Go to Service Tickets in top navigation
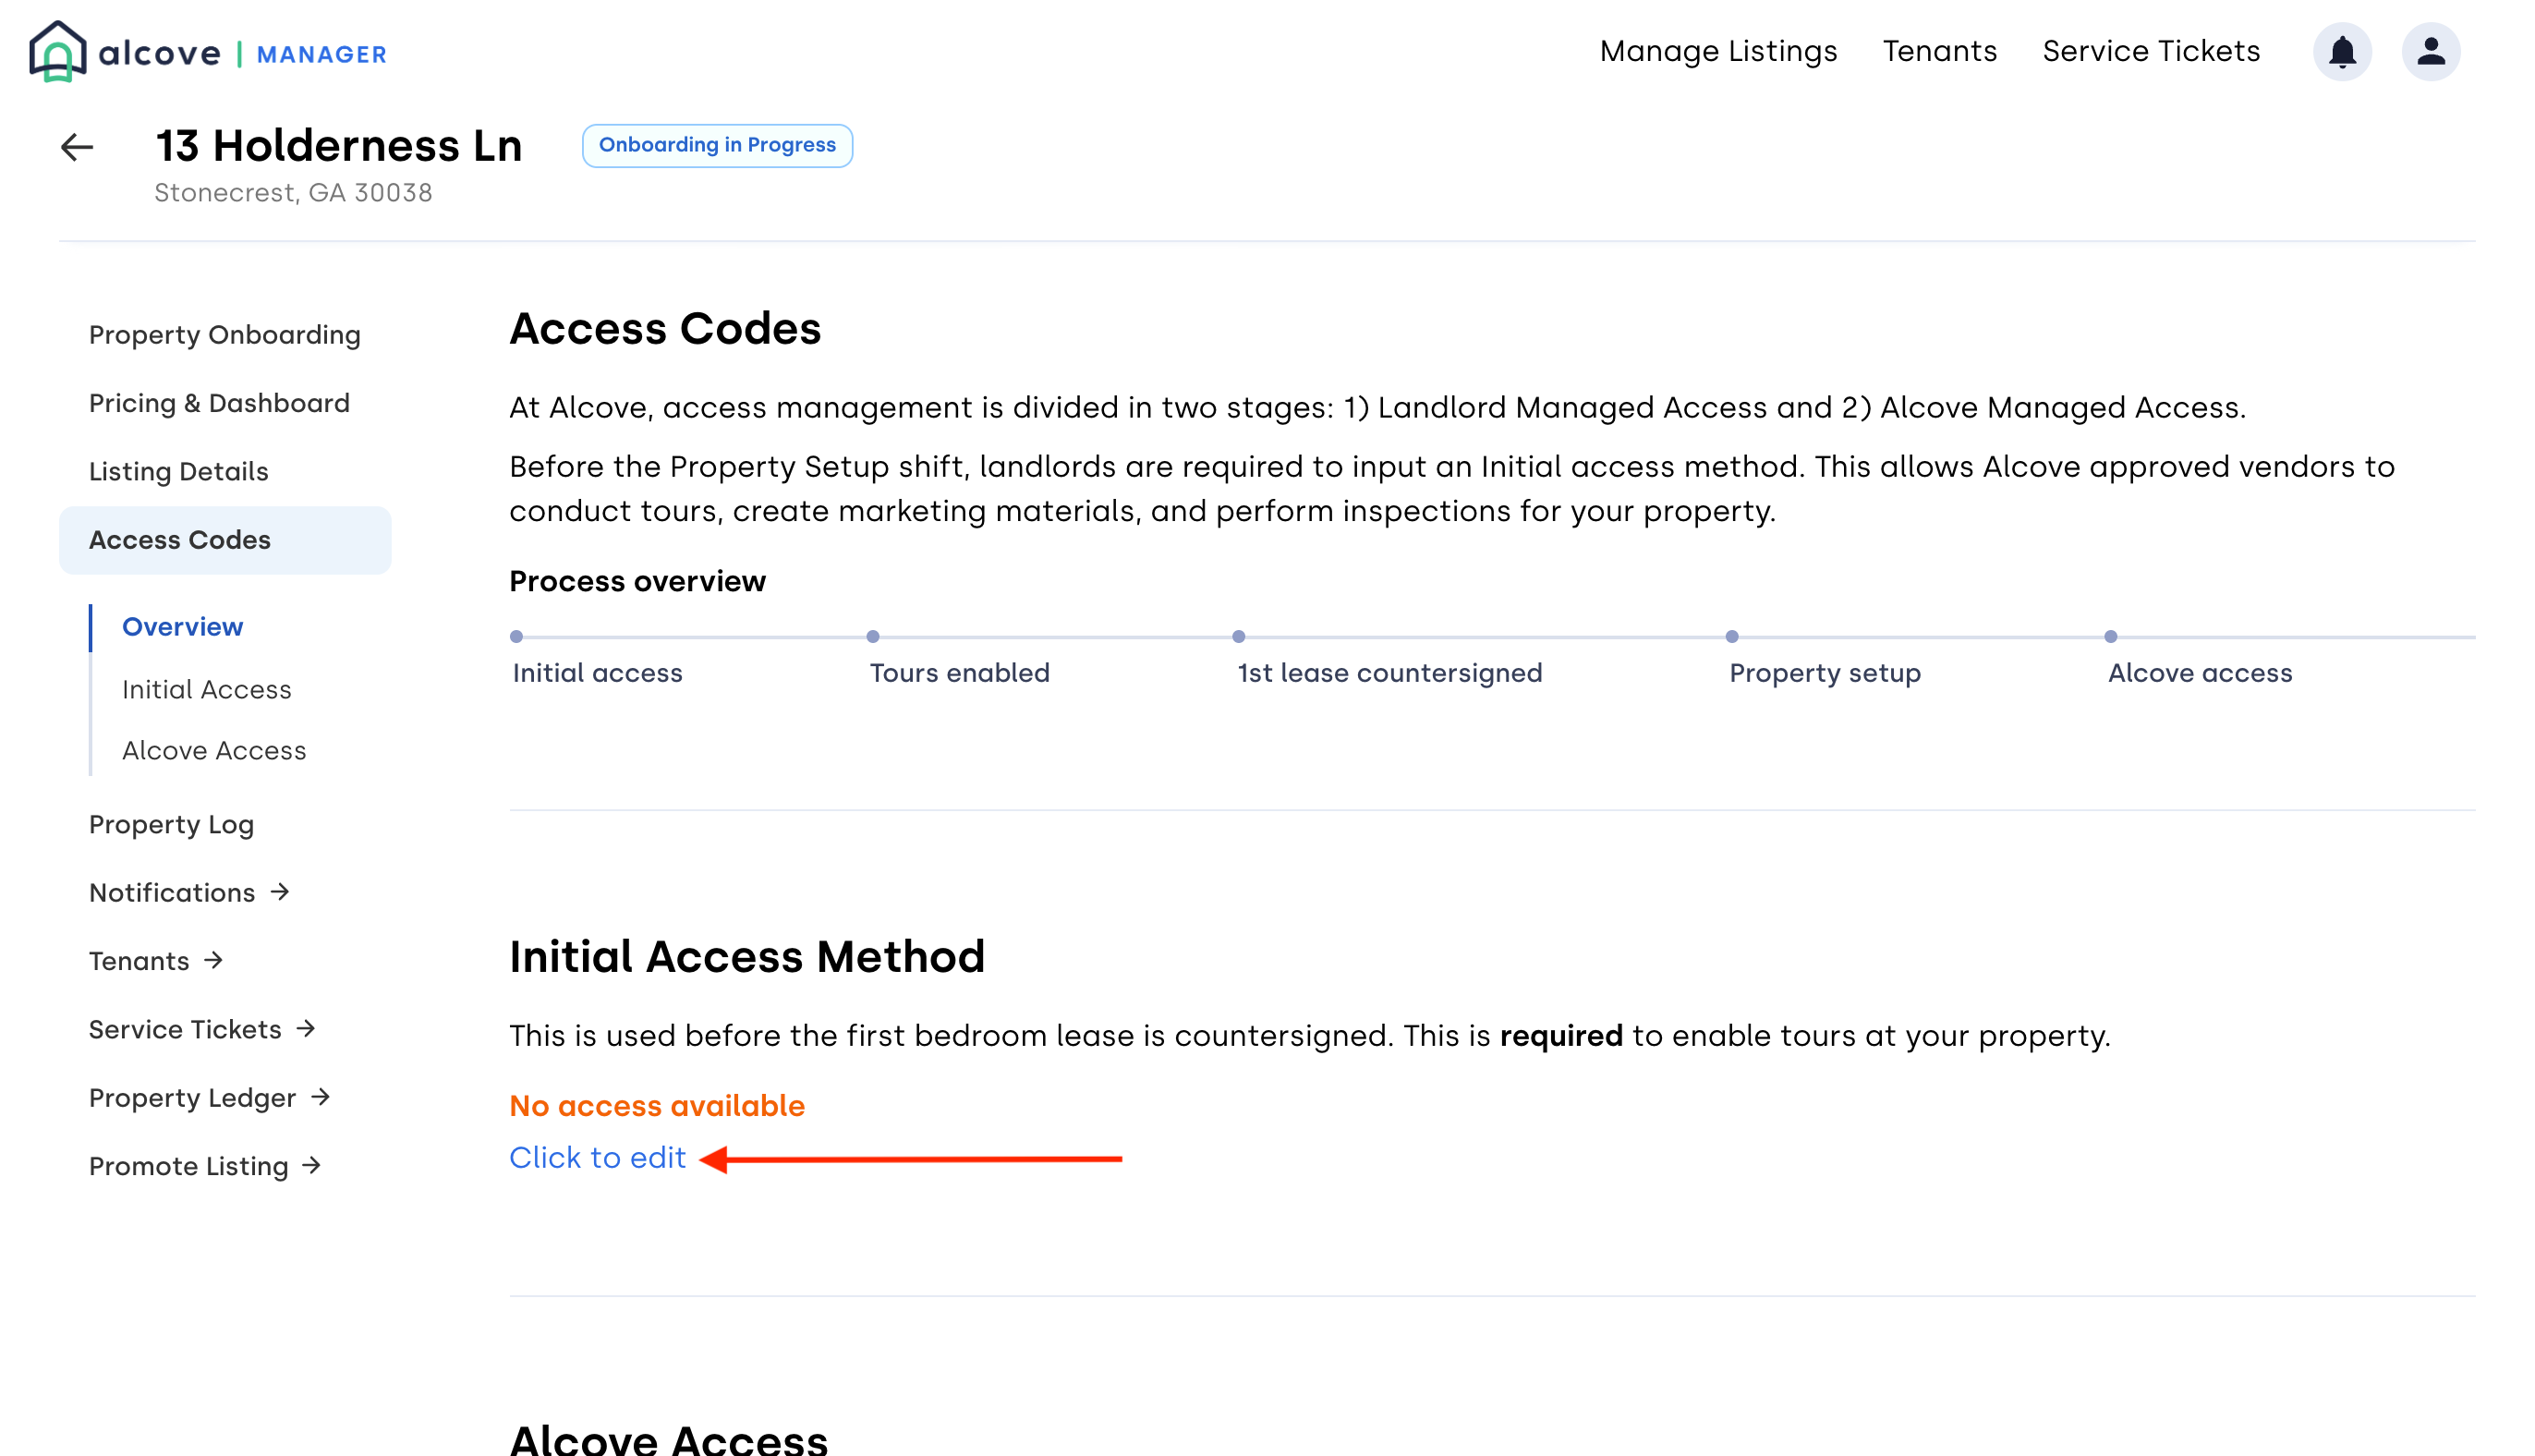Viewport: 2535px width, 1456px height. point(2151,52)
